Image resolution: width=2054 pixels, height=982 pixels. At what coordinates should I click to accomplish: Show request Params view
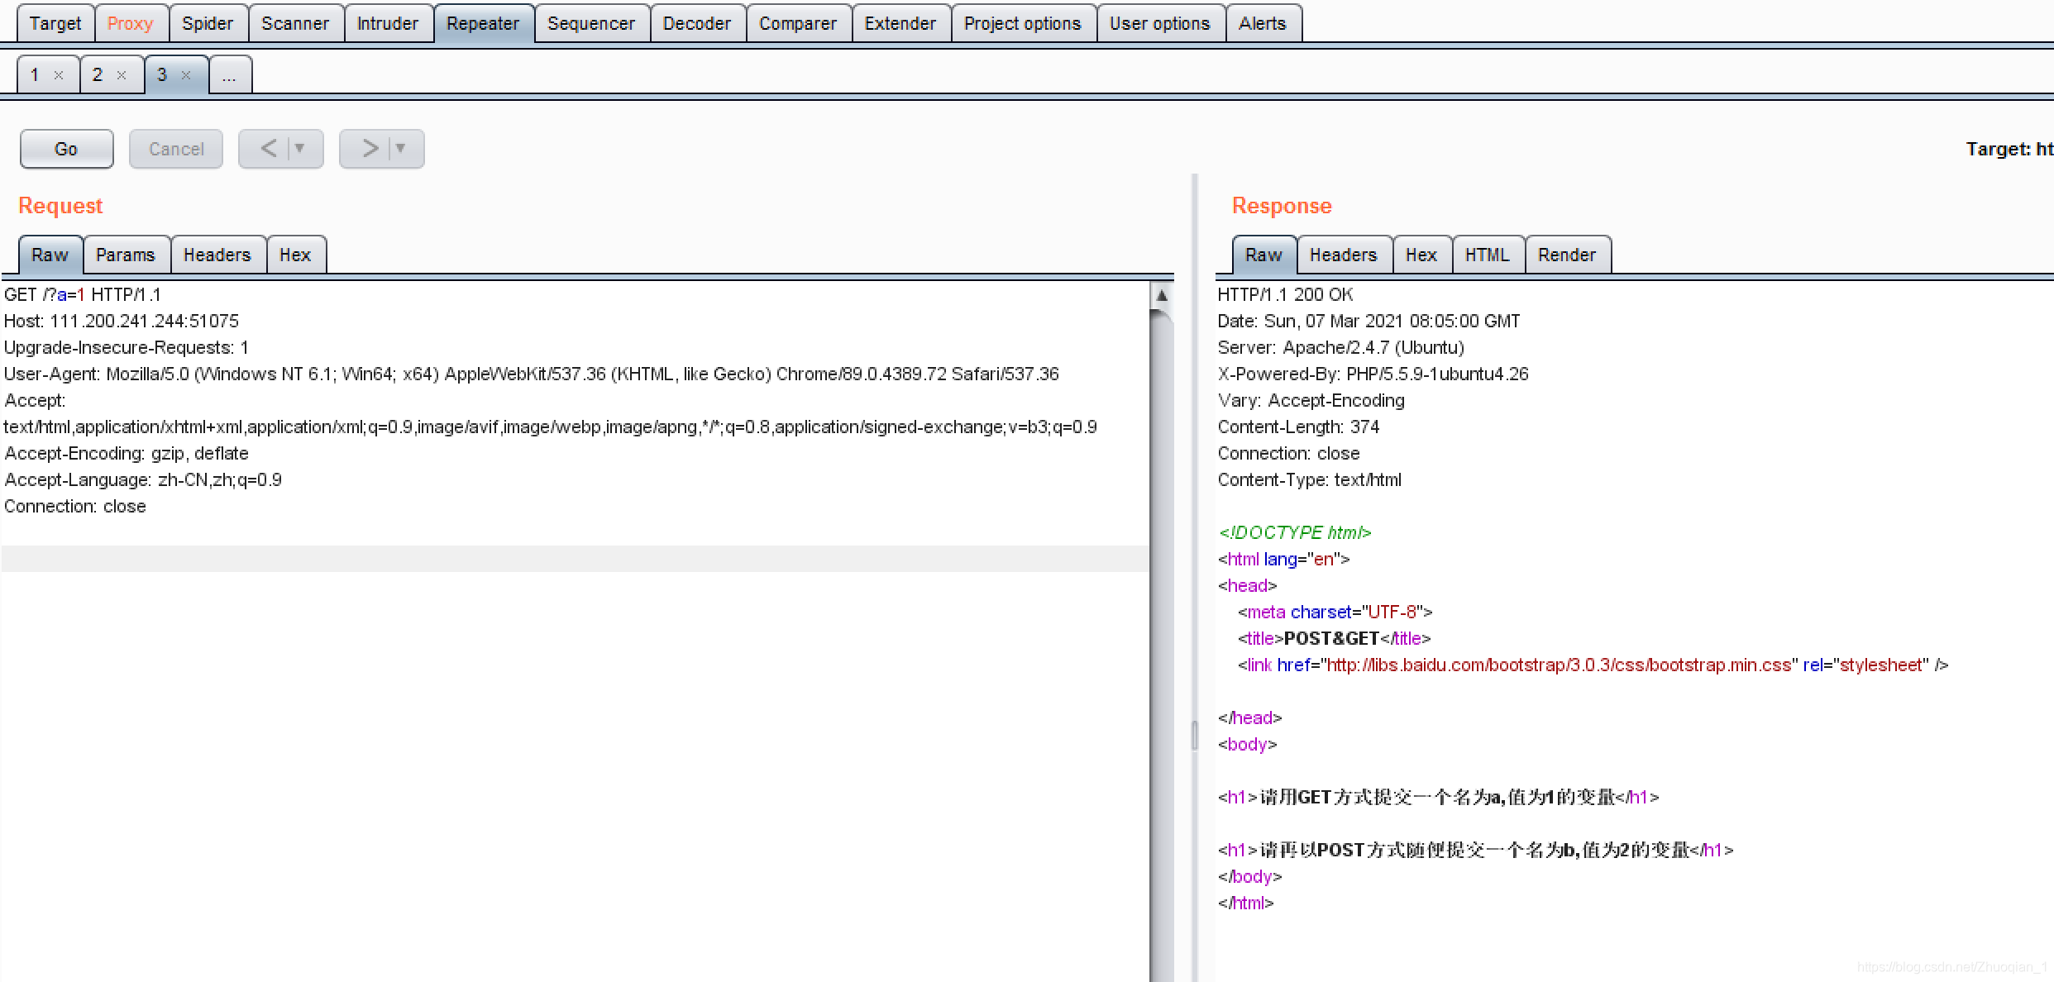click(x=125, y=255)
